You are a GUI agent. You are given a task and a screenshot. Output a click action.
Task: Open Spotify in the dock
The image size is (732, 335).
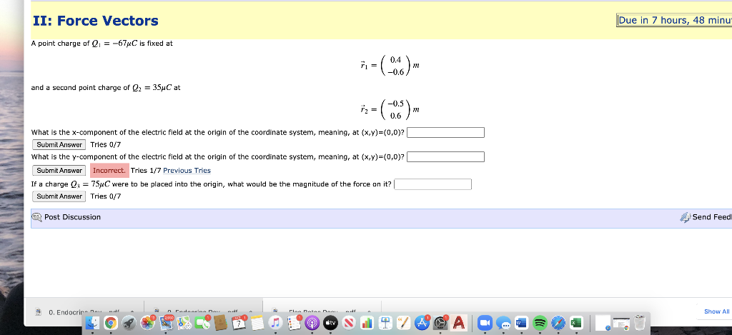[540, 323]
